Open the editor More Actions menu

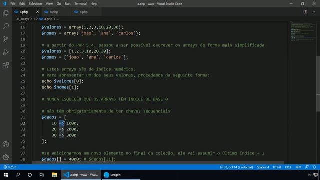(x=313, y=12)
